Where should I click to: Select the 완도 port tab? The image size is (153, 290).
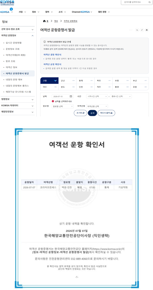[x=67, y=87]
